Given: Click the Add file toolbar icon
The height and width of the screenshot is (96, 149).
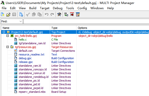Looking at the screenshot, I should click(21, 14).
